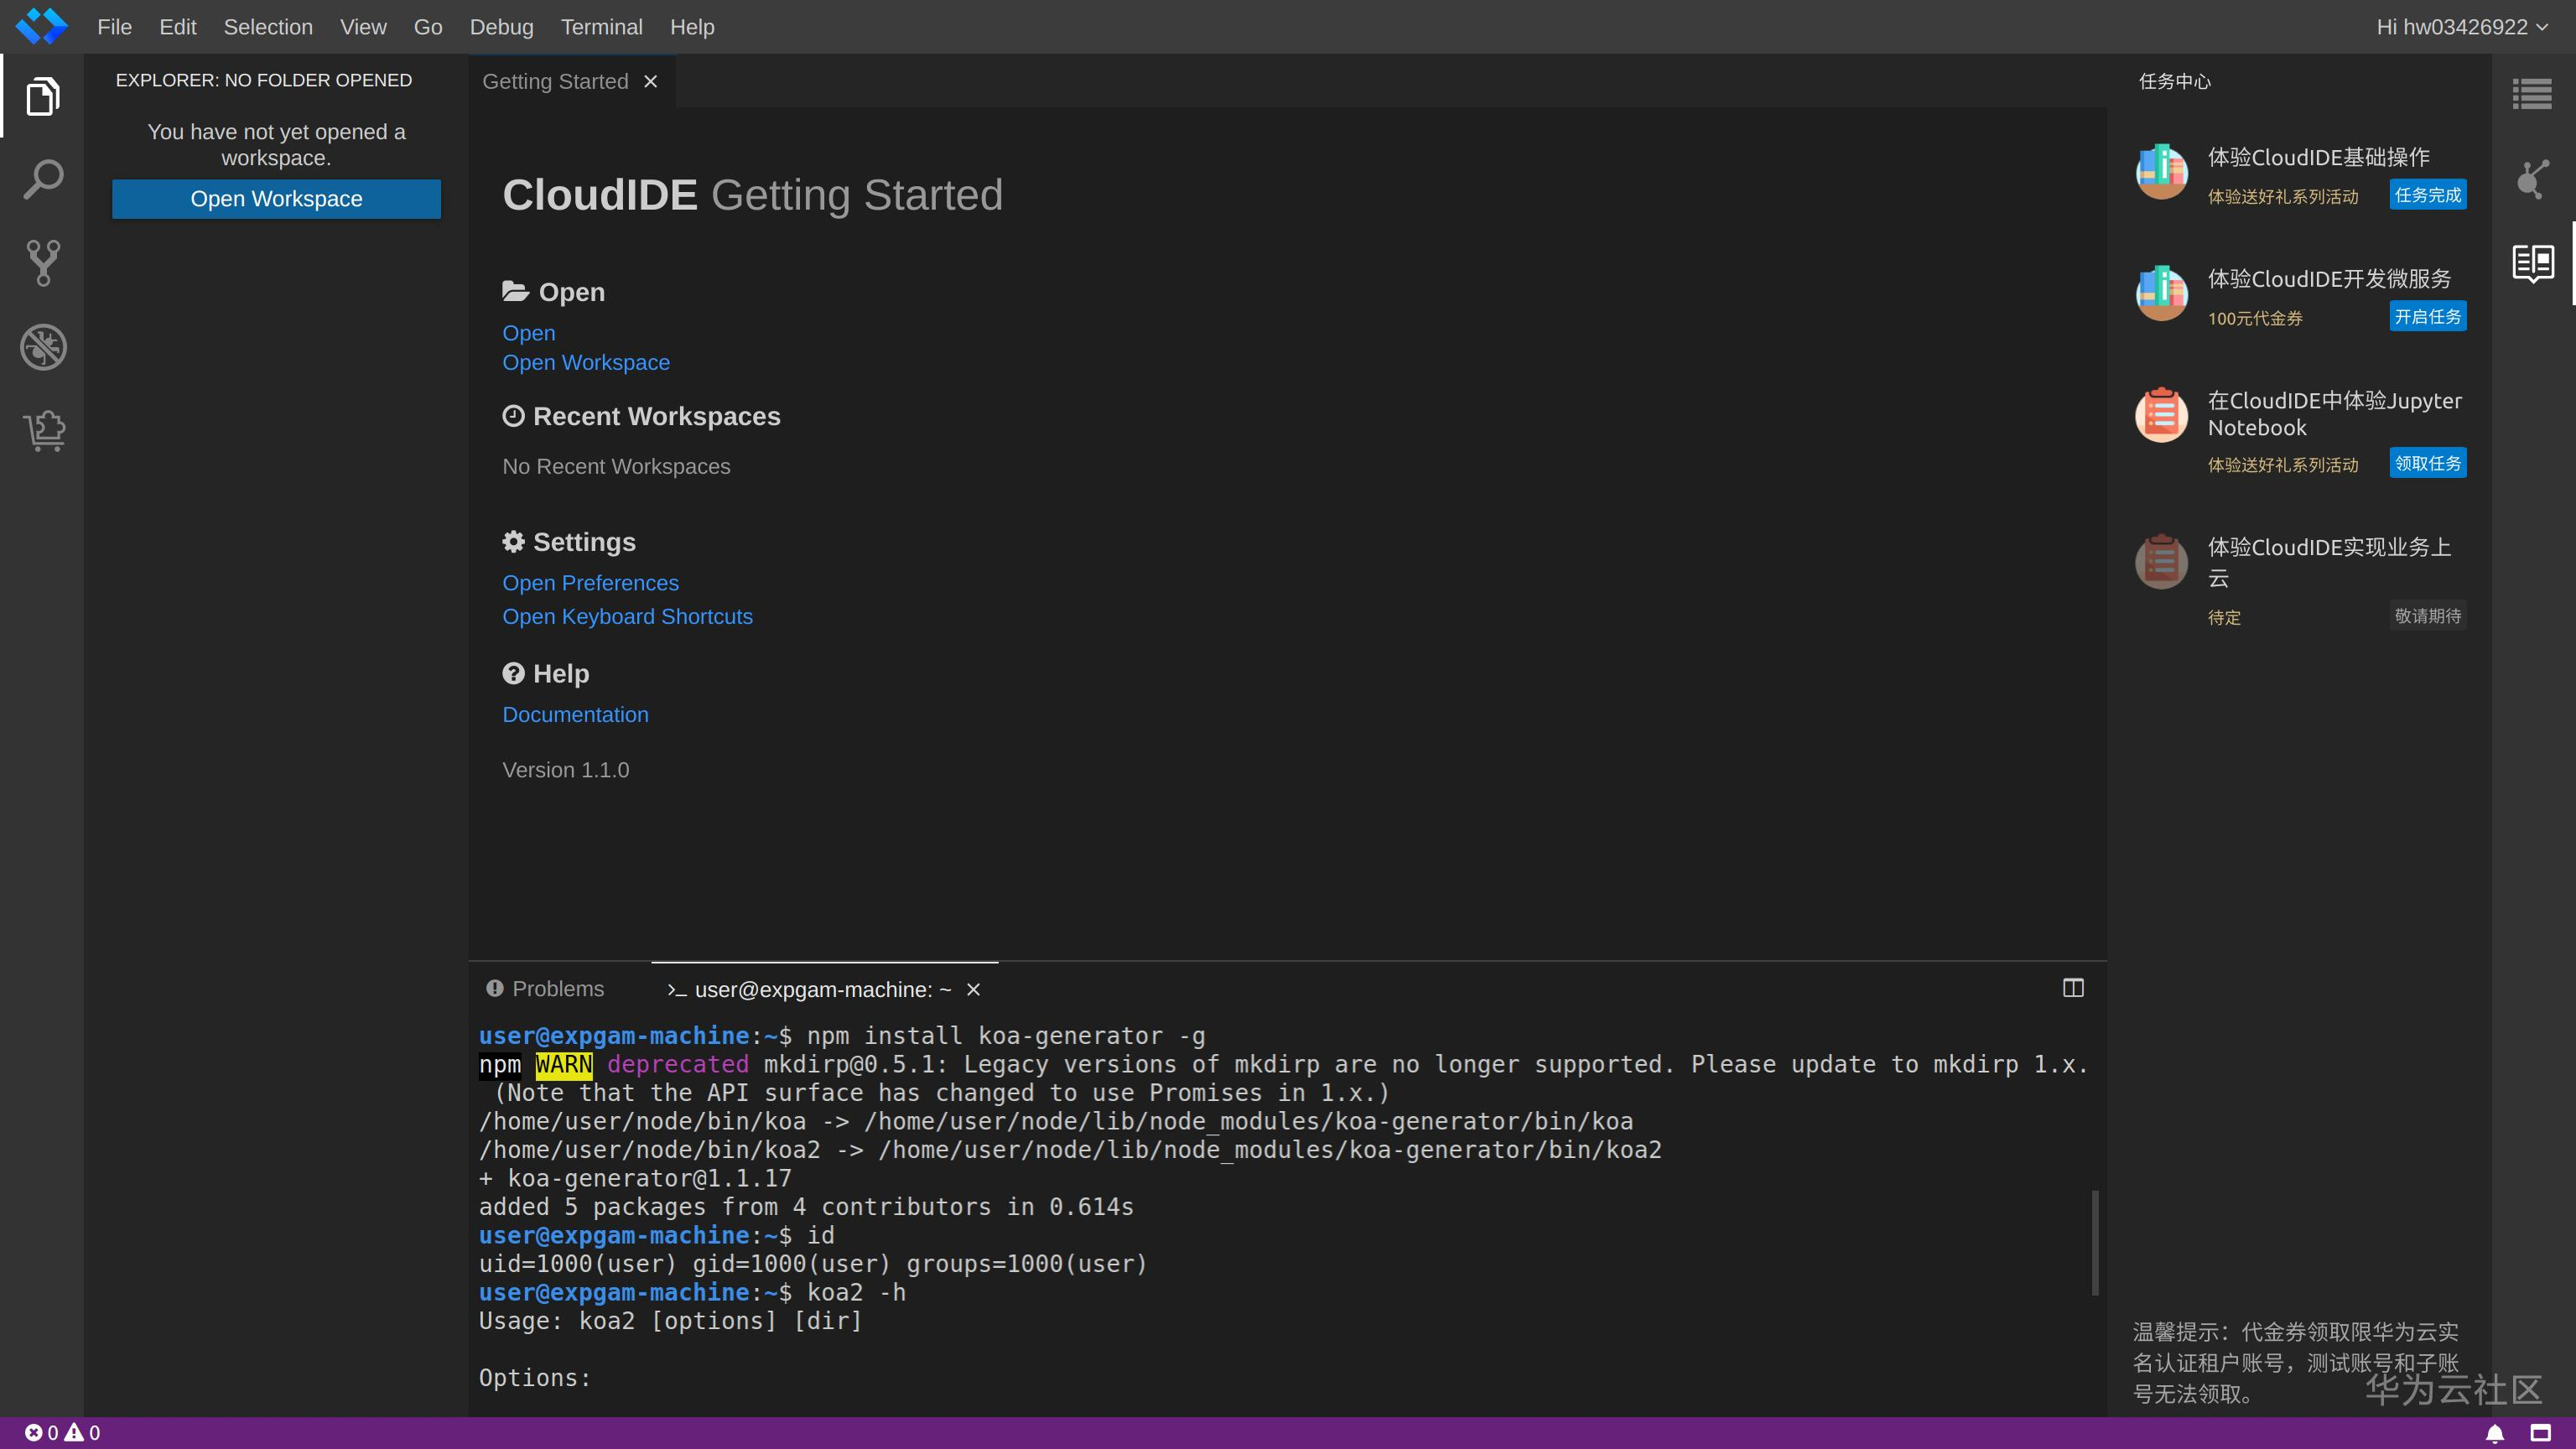Screen dimensions: 2576x1449
Task: Close the Getting Started tab
Action: [x=651, y=82]
